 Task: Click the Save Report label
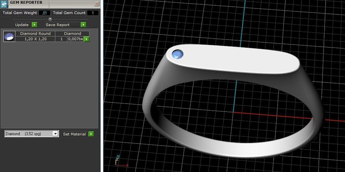coord(62,25)
